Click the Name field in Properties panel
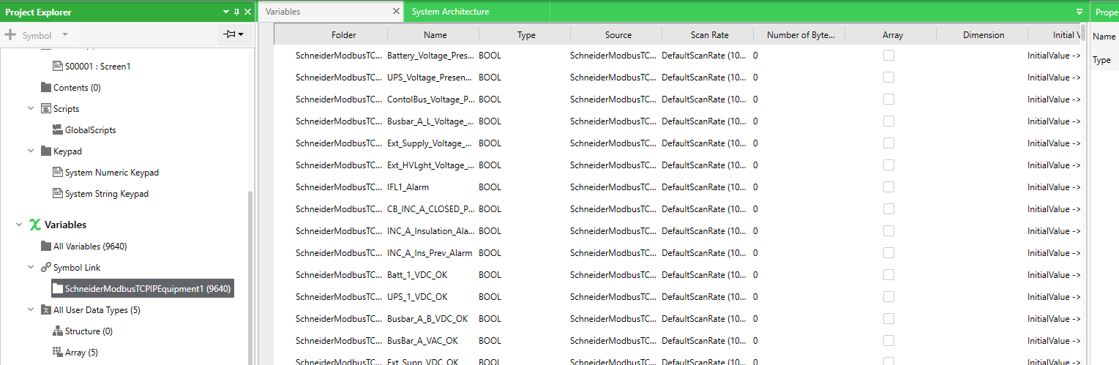1119x365 pixels. (1104, 36)
